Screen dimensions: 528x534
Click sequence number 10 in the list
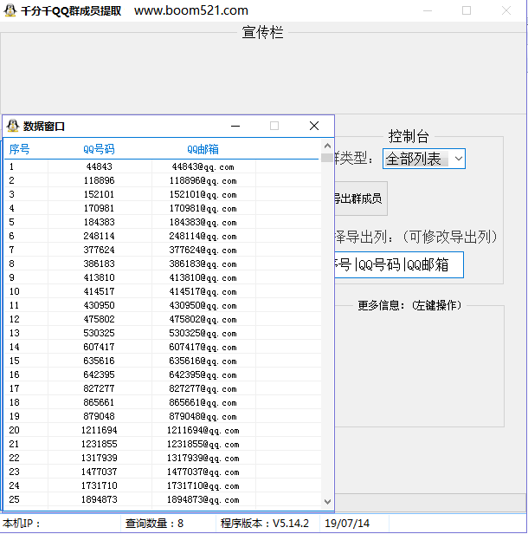point(14,291)
